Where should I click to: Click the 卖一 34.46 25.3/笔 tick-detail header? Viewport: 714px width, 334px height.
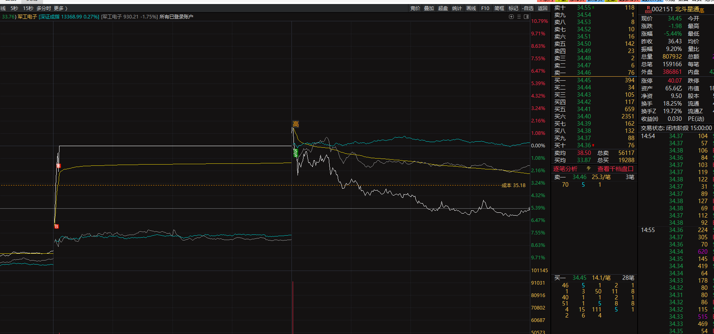(594, 177)
